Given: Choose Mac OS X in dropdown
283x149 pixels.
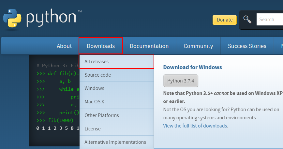Looking at the screenshot, I should (117, 102).
